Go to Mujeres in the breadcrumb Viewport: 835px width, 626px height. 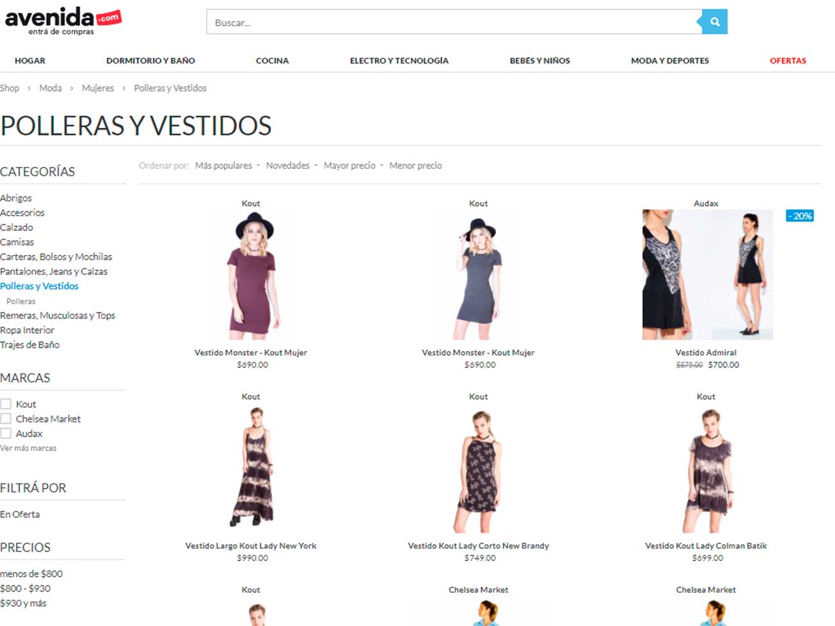98,88
